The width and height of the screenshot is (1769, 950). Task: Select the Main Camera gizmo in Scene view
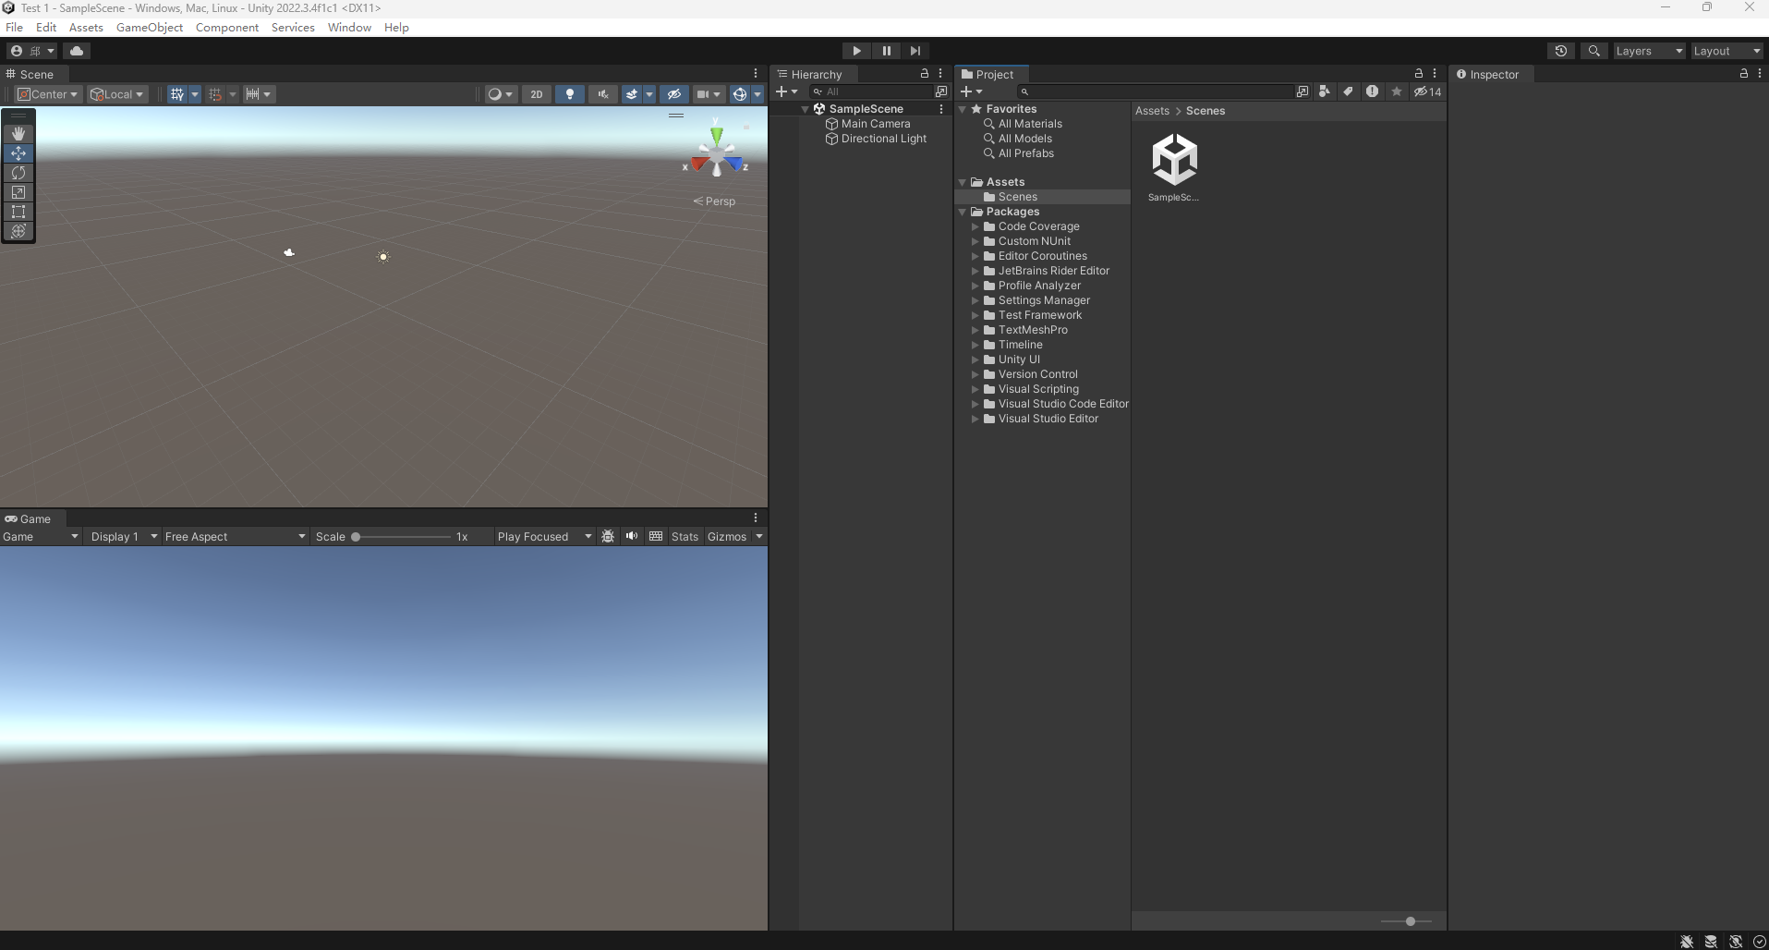289,252
